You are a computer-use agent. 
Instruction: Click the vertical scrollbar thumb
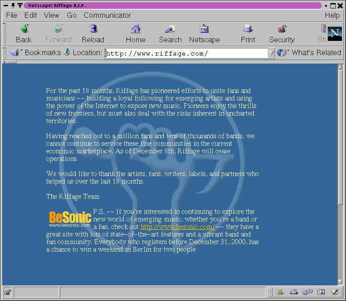341,137
